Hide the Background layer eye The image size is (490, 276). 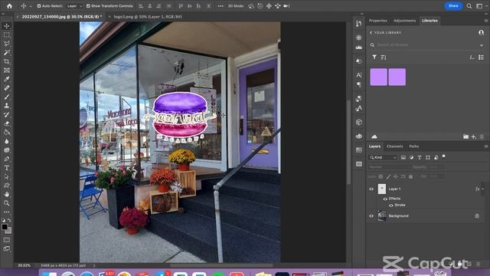[x=371, y=216]
